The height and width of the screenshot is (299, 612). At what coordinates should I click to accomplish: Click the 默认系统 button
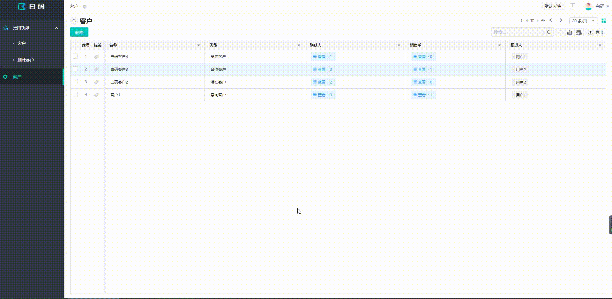click(553, 6)
